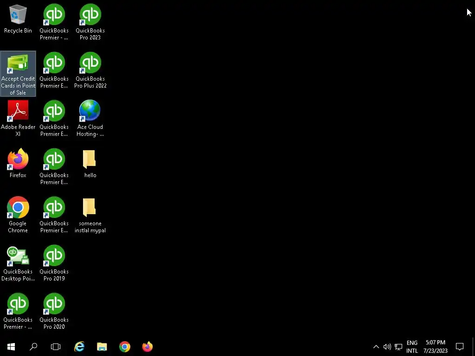Open File Explorer from taskbar
475x356 pixels.
point(102,347)
